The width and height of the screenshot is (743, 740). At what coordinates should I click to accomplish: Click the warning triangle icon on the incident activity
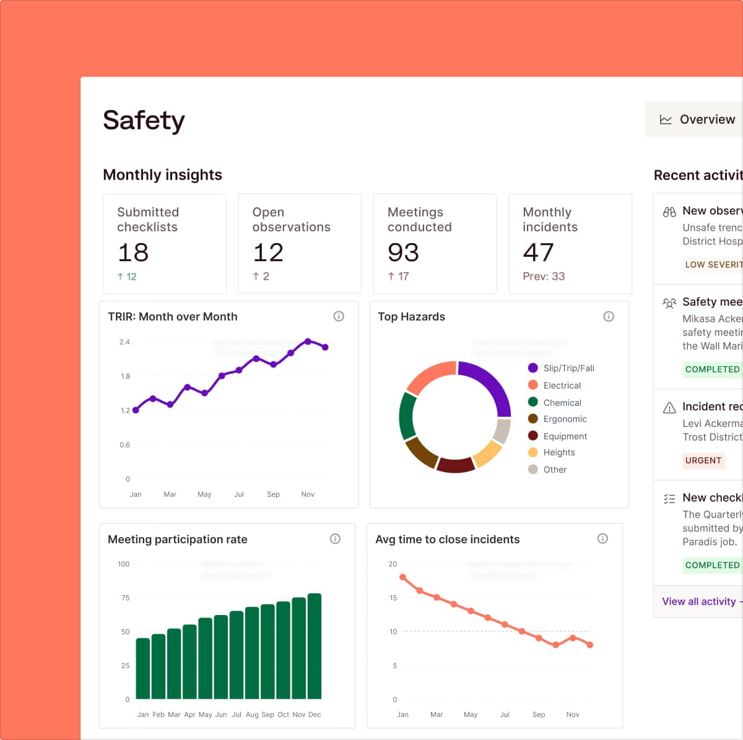[x=669, y=407]
